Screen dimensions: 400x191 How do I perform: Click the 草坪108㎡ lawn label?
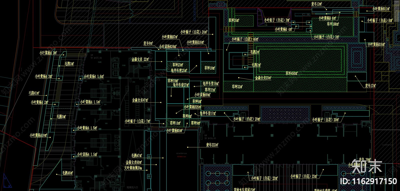333,24
